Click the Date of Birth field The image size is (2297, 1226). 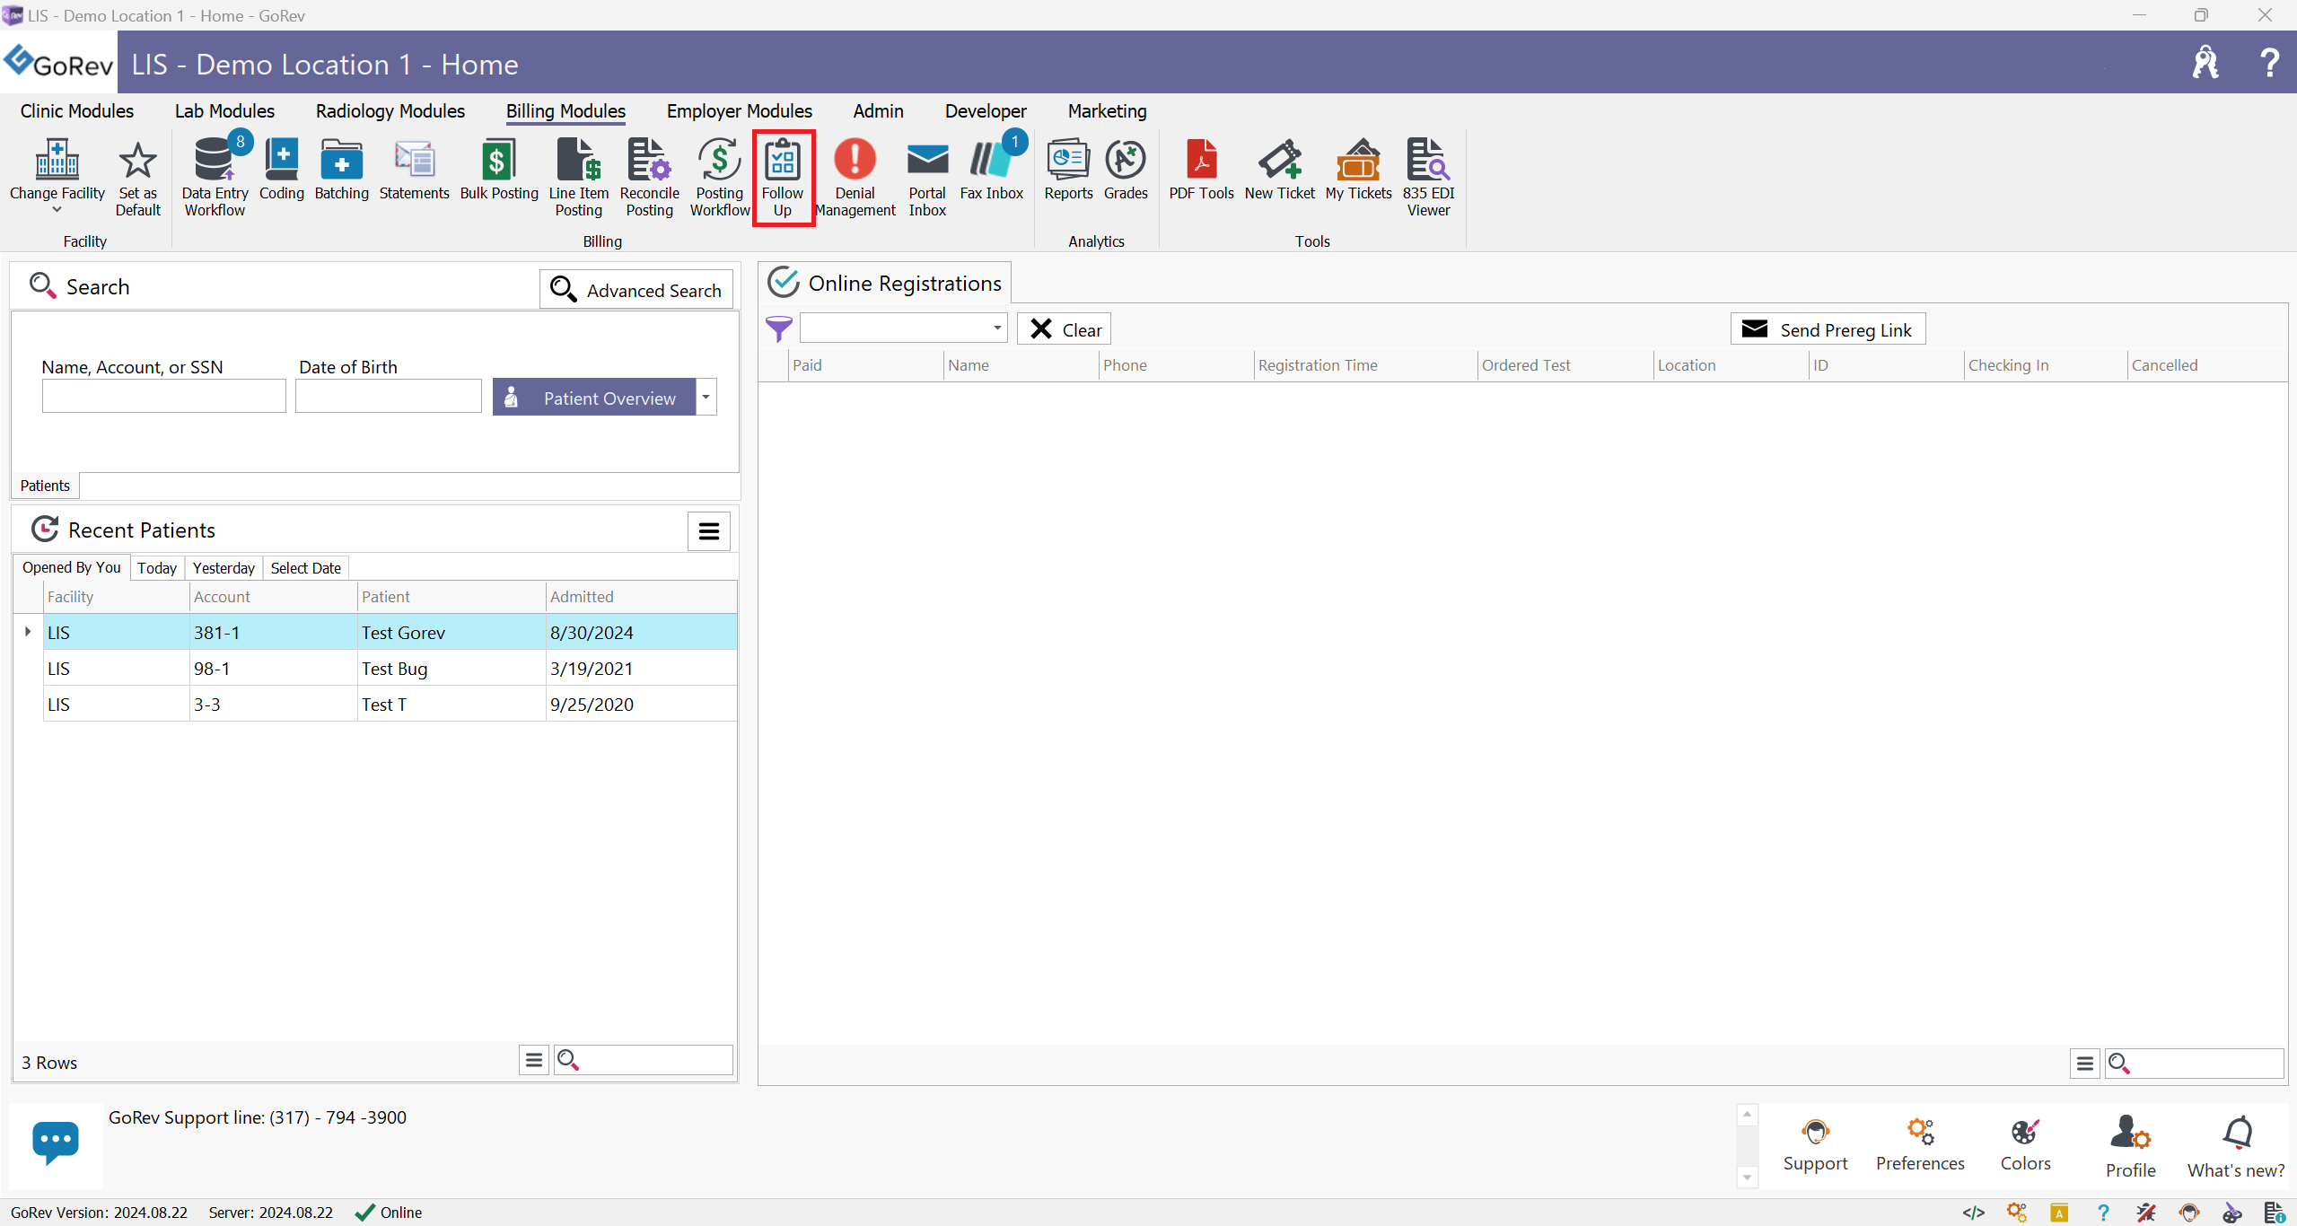click(x=388, y=396)
